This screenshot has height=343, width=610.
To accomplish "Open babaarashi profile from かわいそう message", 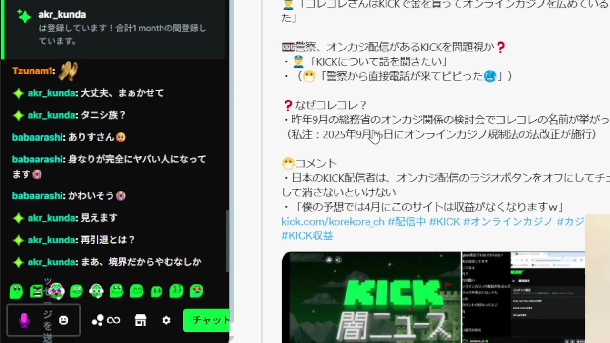I will (x=38, y=196).
